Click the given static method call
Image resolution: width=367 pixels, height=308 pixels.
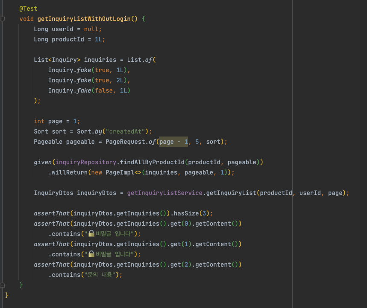pos(43,162)
